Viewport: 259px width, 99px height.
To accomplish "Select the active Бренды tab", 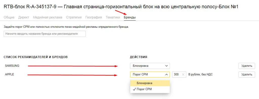I will coord(130,17).
